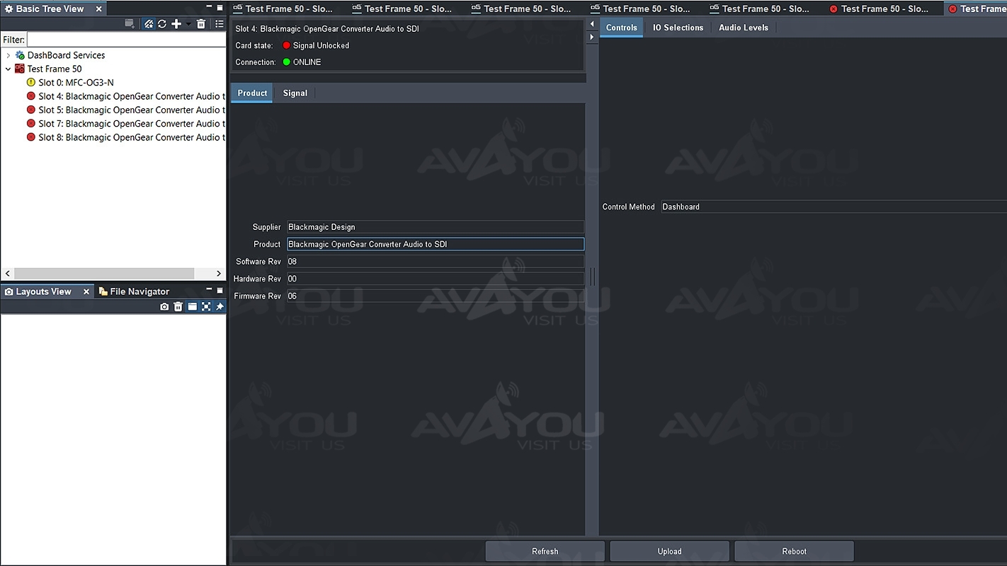Toggle the window layout option in Layouts View
This screenshot has width=1007, height=566.
(192, 306)
